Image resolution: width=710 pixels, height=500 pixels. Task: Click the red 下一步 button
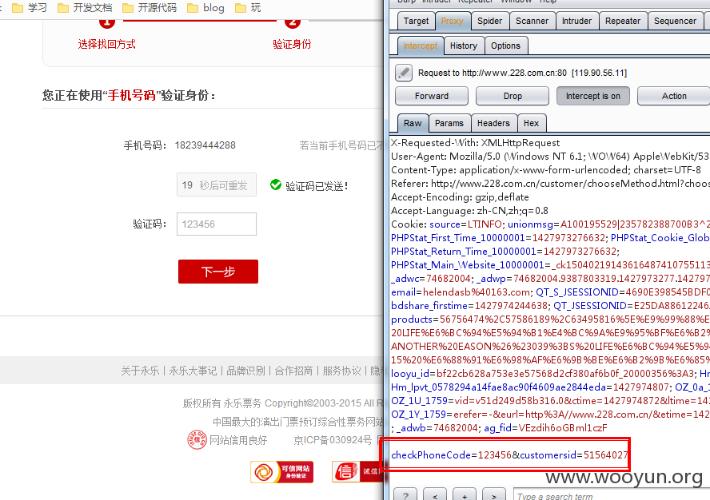(x=218, y=272)
